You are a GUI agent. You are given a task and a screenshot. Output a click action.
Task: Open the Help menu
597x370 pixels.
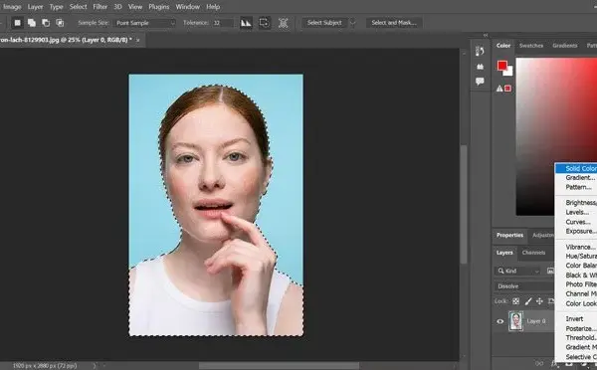(213, 7)
